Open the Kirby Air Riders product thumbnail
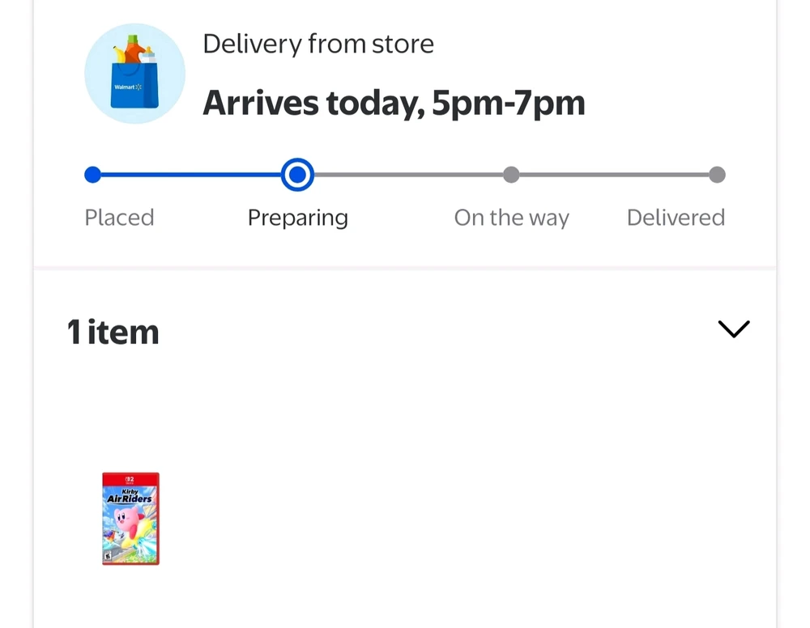The image size is (810, 628). 130,519
